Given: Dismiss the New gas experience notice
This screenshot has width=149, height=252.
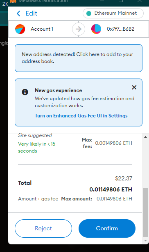Looking at the screenshot, I should click(x=134, y=88).
